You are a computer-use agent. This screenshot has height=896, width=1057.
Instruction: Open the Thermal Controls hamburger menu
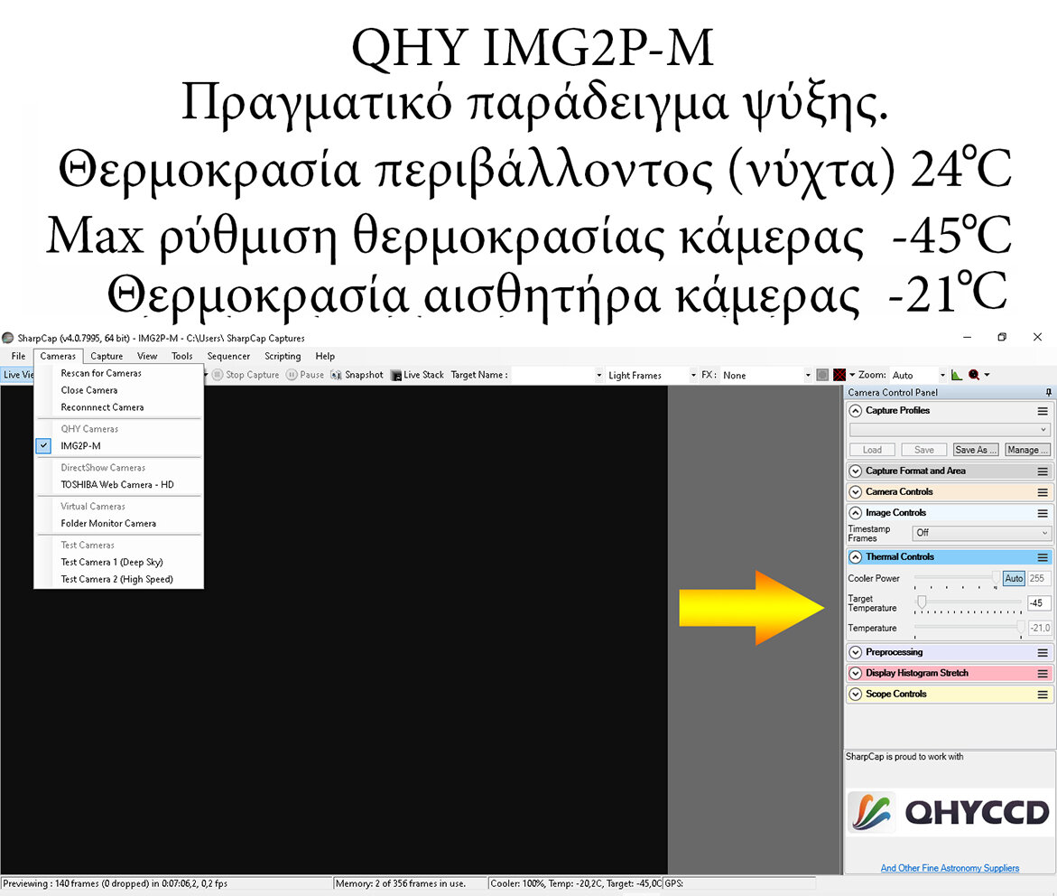click(1043, 557)
